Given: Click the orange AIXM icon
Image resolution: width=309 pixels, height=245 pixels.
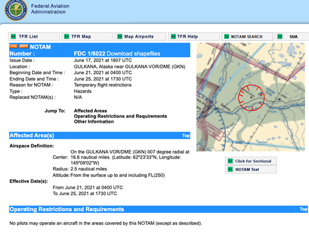Looking at the screenshot, I should click(24, 46).
